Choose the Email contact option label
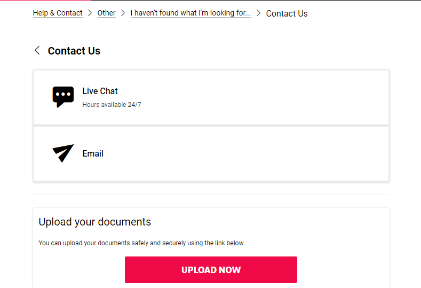The height and width of the screenshot is (288, 421). [93, 153]
